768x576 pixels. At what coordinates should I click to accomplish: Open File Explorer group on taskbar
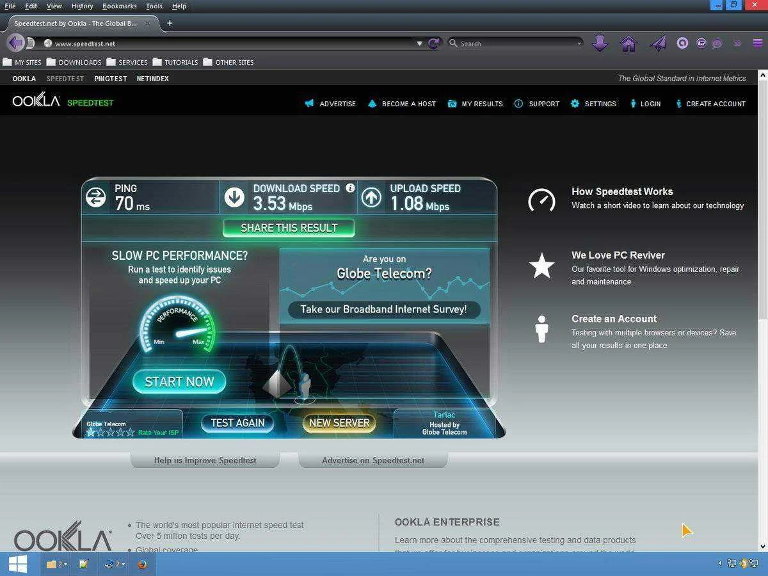click(56, 564)
